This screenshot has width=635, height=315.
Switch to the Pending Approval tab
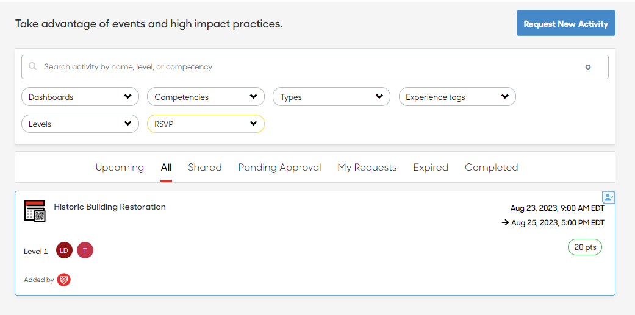279,168
